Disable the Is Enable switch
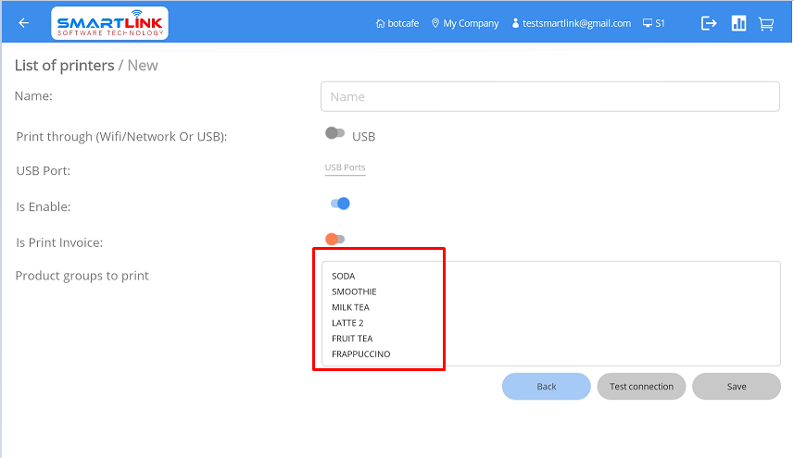Viewport: 794px width, 458px height. (x=340, y=204)
